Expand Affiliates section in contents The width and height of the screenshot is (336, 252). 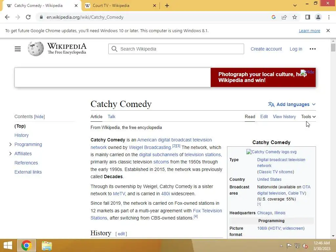[x=10, y=154]
